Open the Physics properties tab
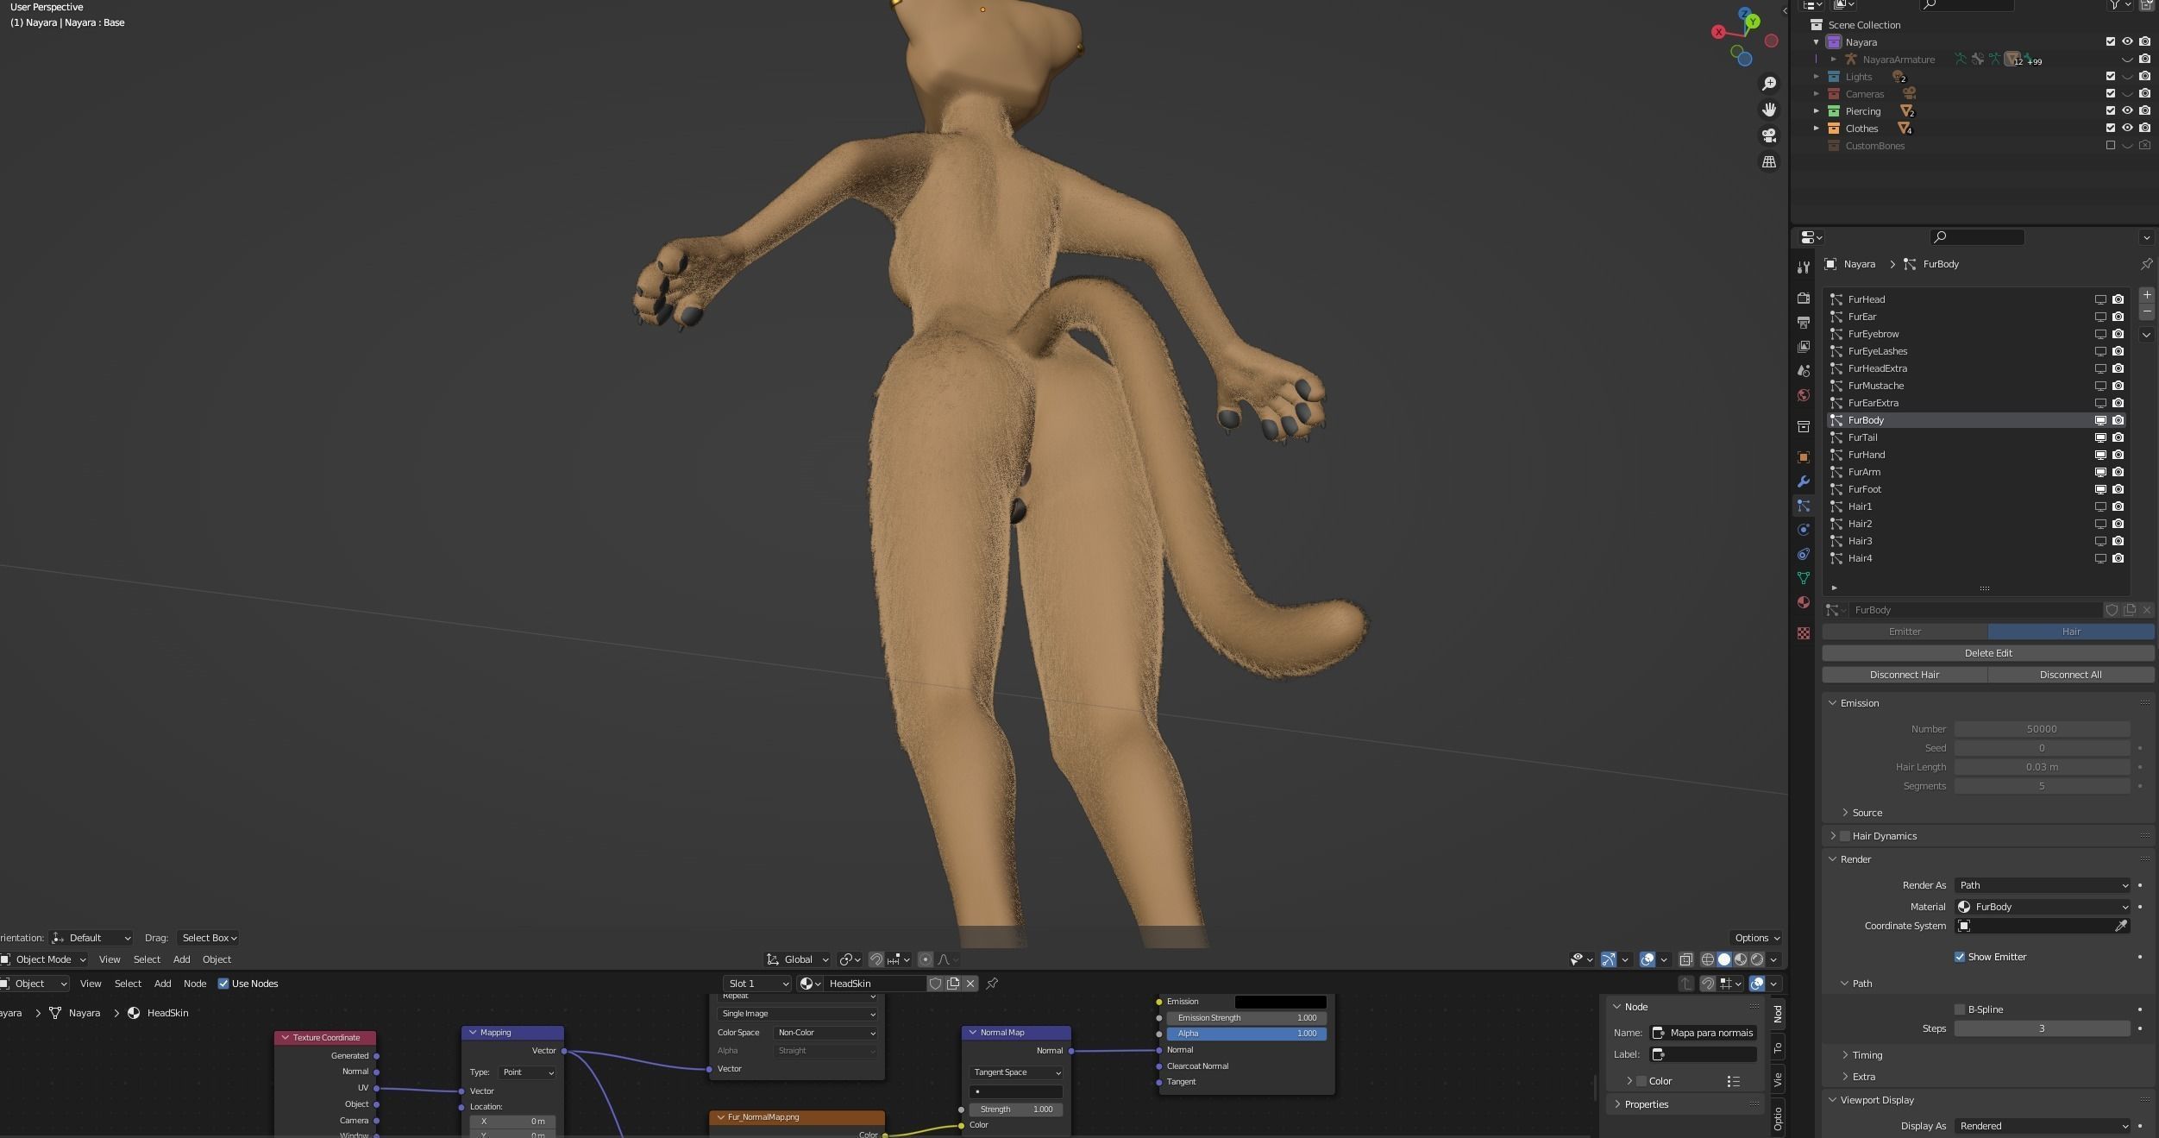 pos(1803,530)
